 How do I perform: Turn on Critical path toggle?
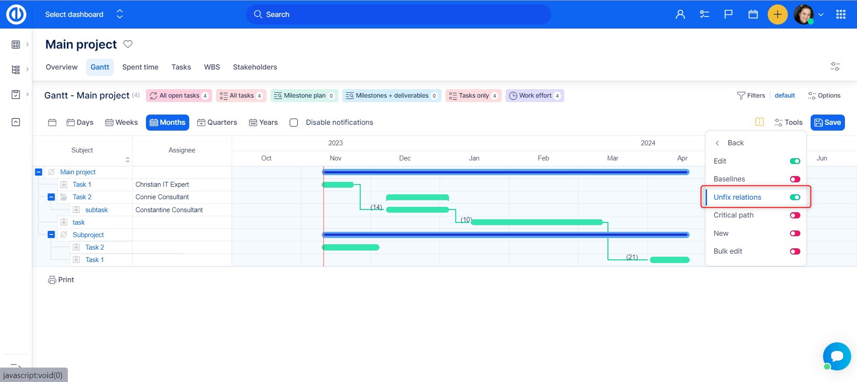pyautogui.click(x=795, y=215)
